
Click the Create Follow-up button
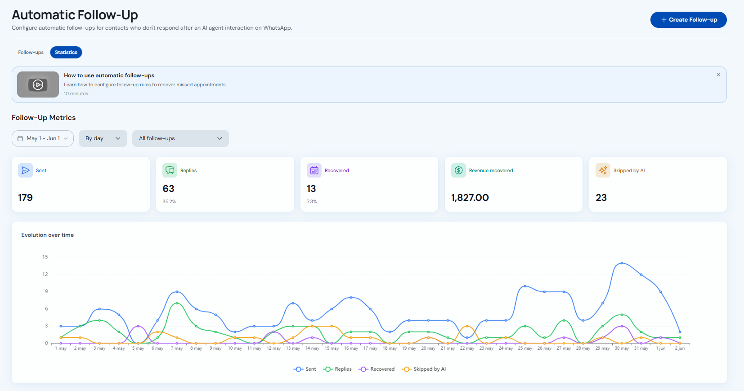pos(688,20)
